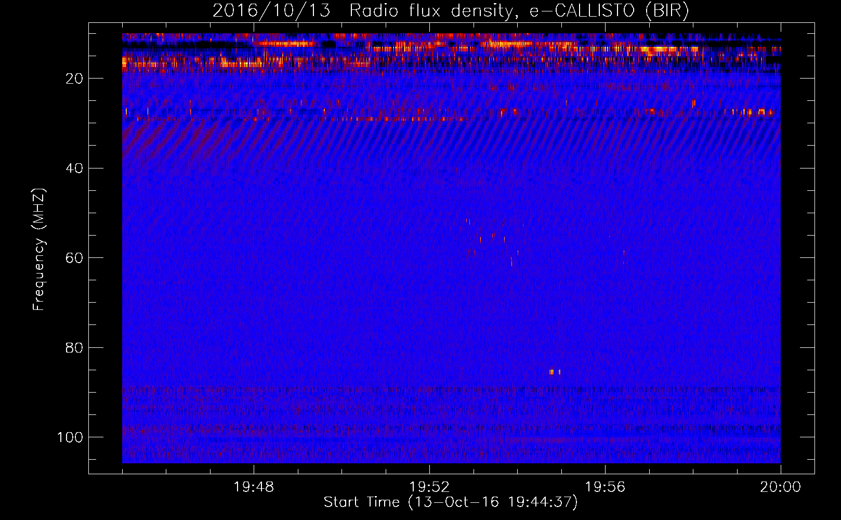
Task: Click the '100' frequency tick label
Action: (70, 437)
